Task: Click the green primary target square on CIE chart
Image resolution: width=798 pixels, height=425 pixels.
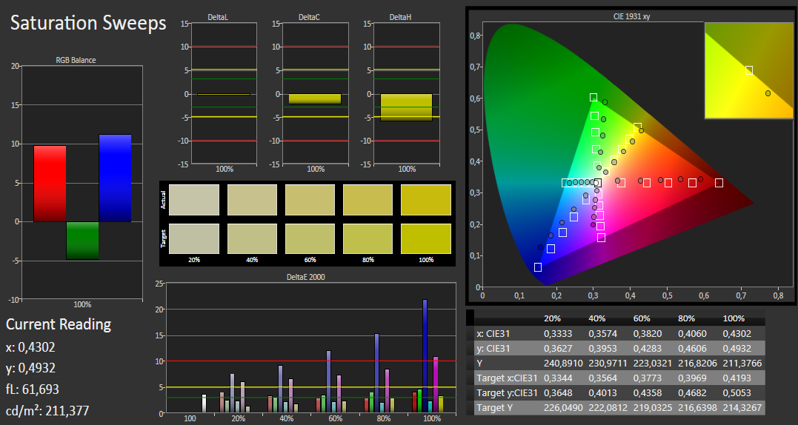Action: (593, 97)
